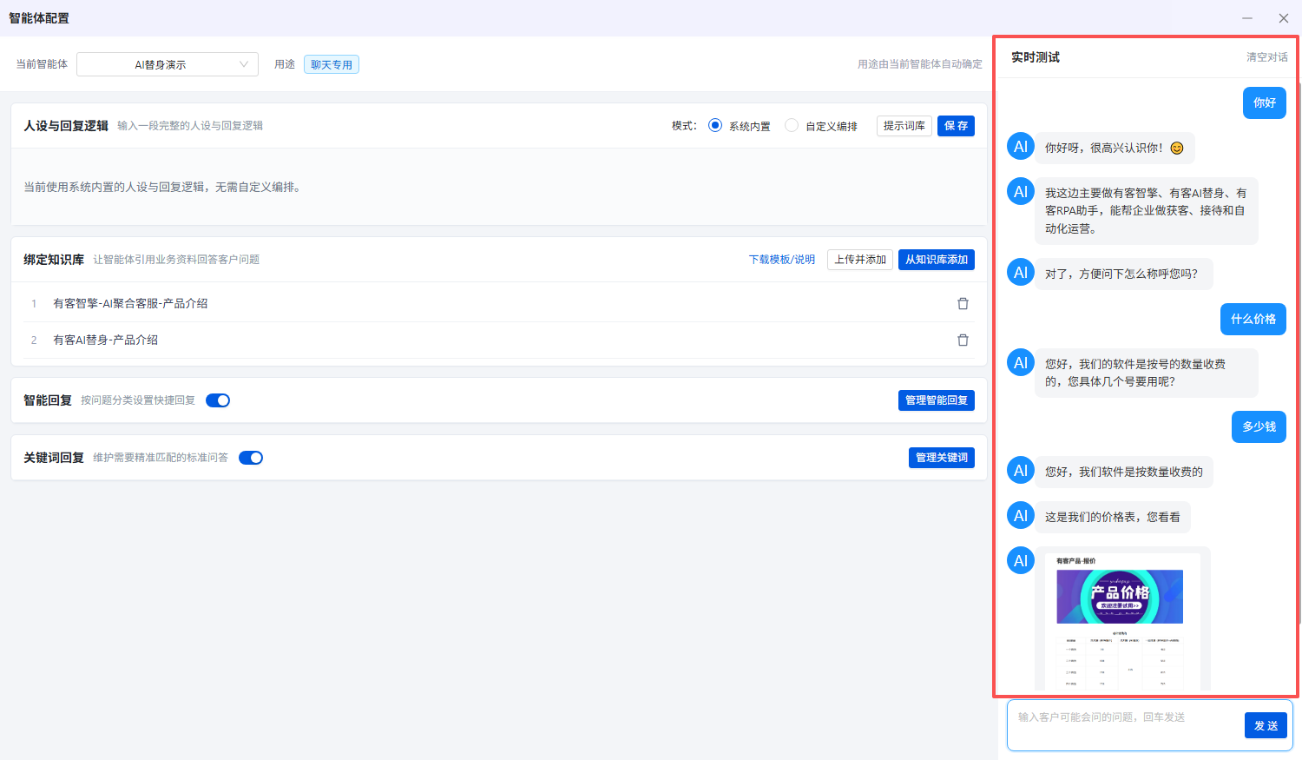Image resolution: width=1302 pixels, height=760 pixels.
Task: Click the 用途由当前智能体自动确定 hint text
Action: [920, 64]
